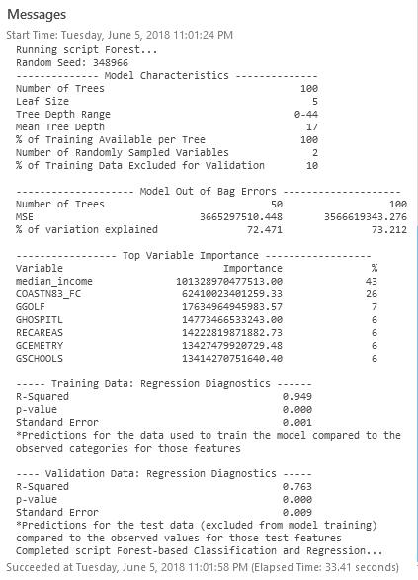418x580 pixels.
Task: Click the Training Data R-Squared value 0.949
Action: pos(297,396)
